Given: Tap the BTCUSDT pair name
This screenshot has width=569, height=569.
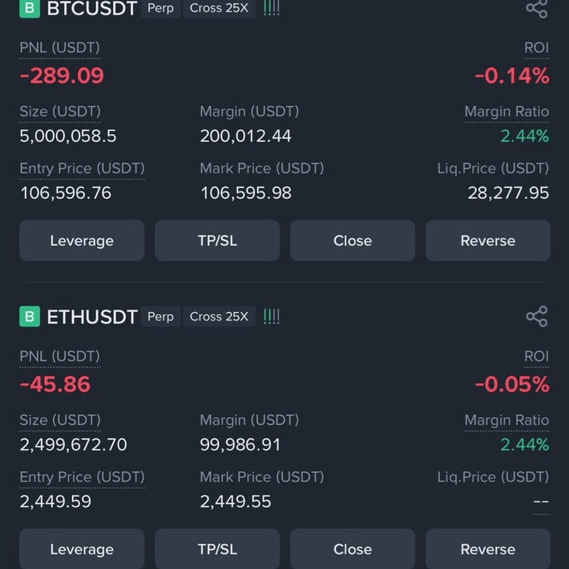Looking at the screenshot, I should (92, 8).
